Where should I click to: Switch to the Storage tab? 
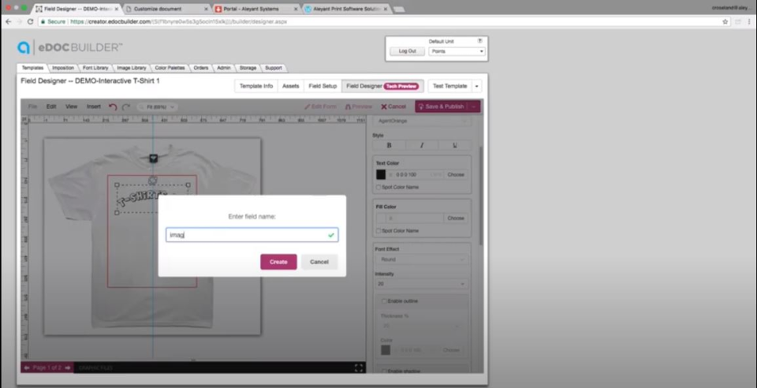pyautogui.click(x=248, y=68)
